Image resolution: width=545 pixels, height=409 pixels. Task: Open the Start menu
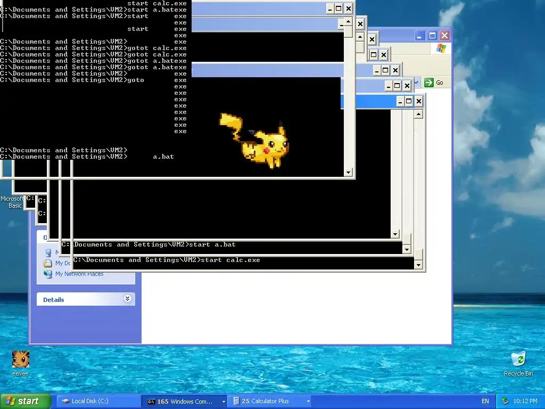pos(25,401)
